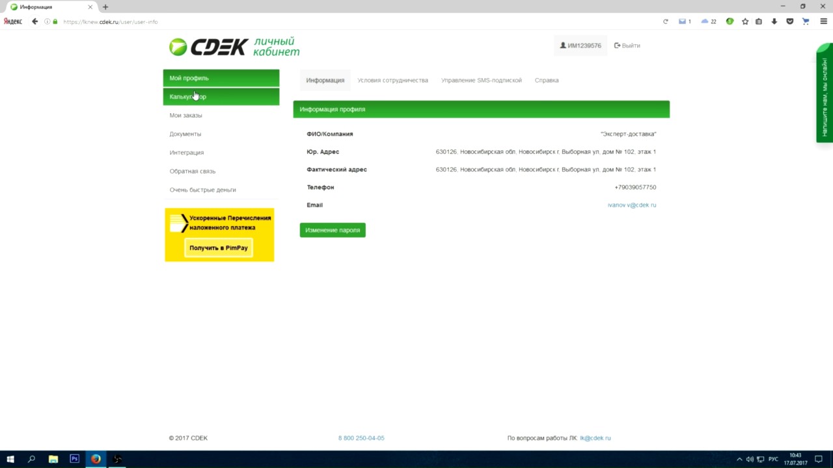
Task: Open the Напишите нам, мы онлайн chat tab
Action: coord(825,93)
